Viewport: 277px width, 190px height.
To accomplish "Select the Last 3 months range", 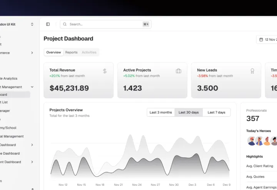I will [x=161, y=112].
